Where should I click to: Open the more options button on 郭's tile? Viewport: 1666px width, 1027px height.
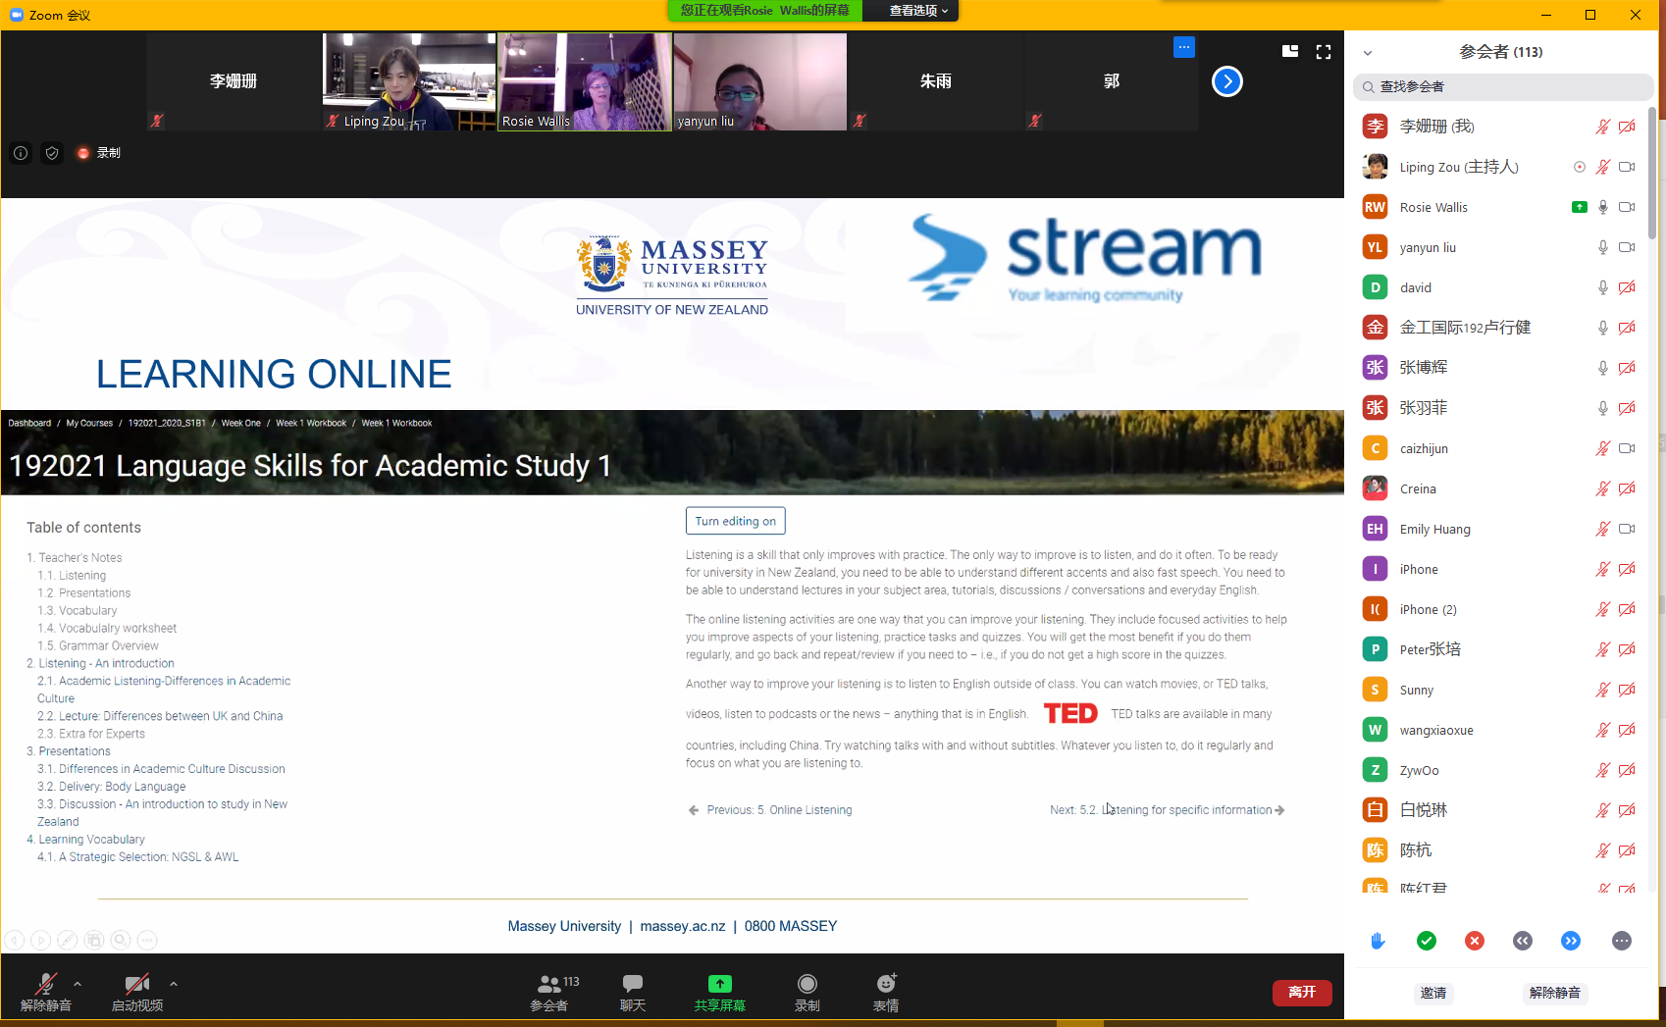[x=1184, y=47]
